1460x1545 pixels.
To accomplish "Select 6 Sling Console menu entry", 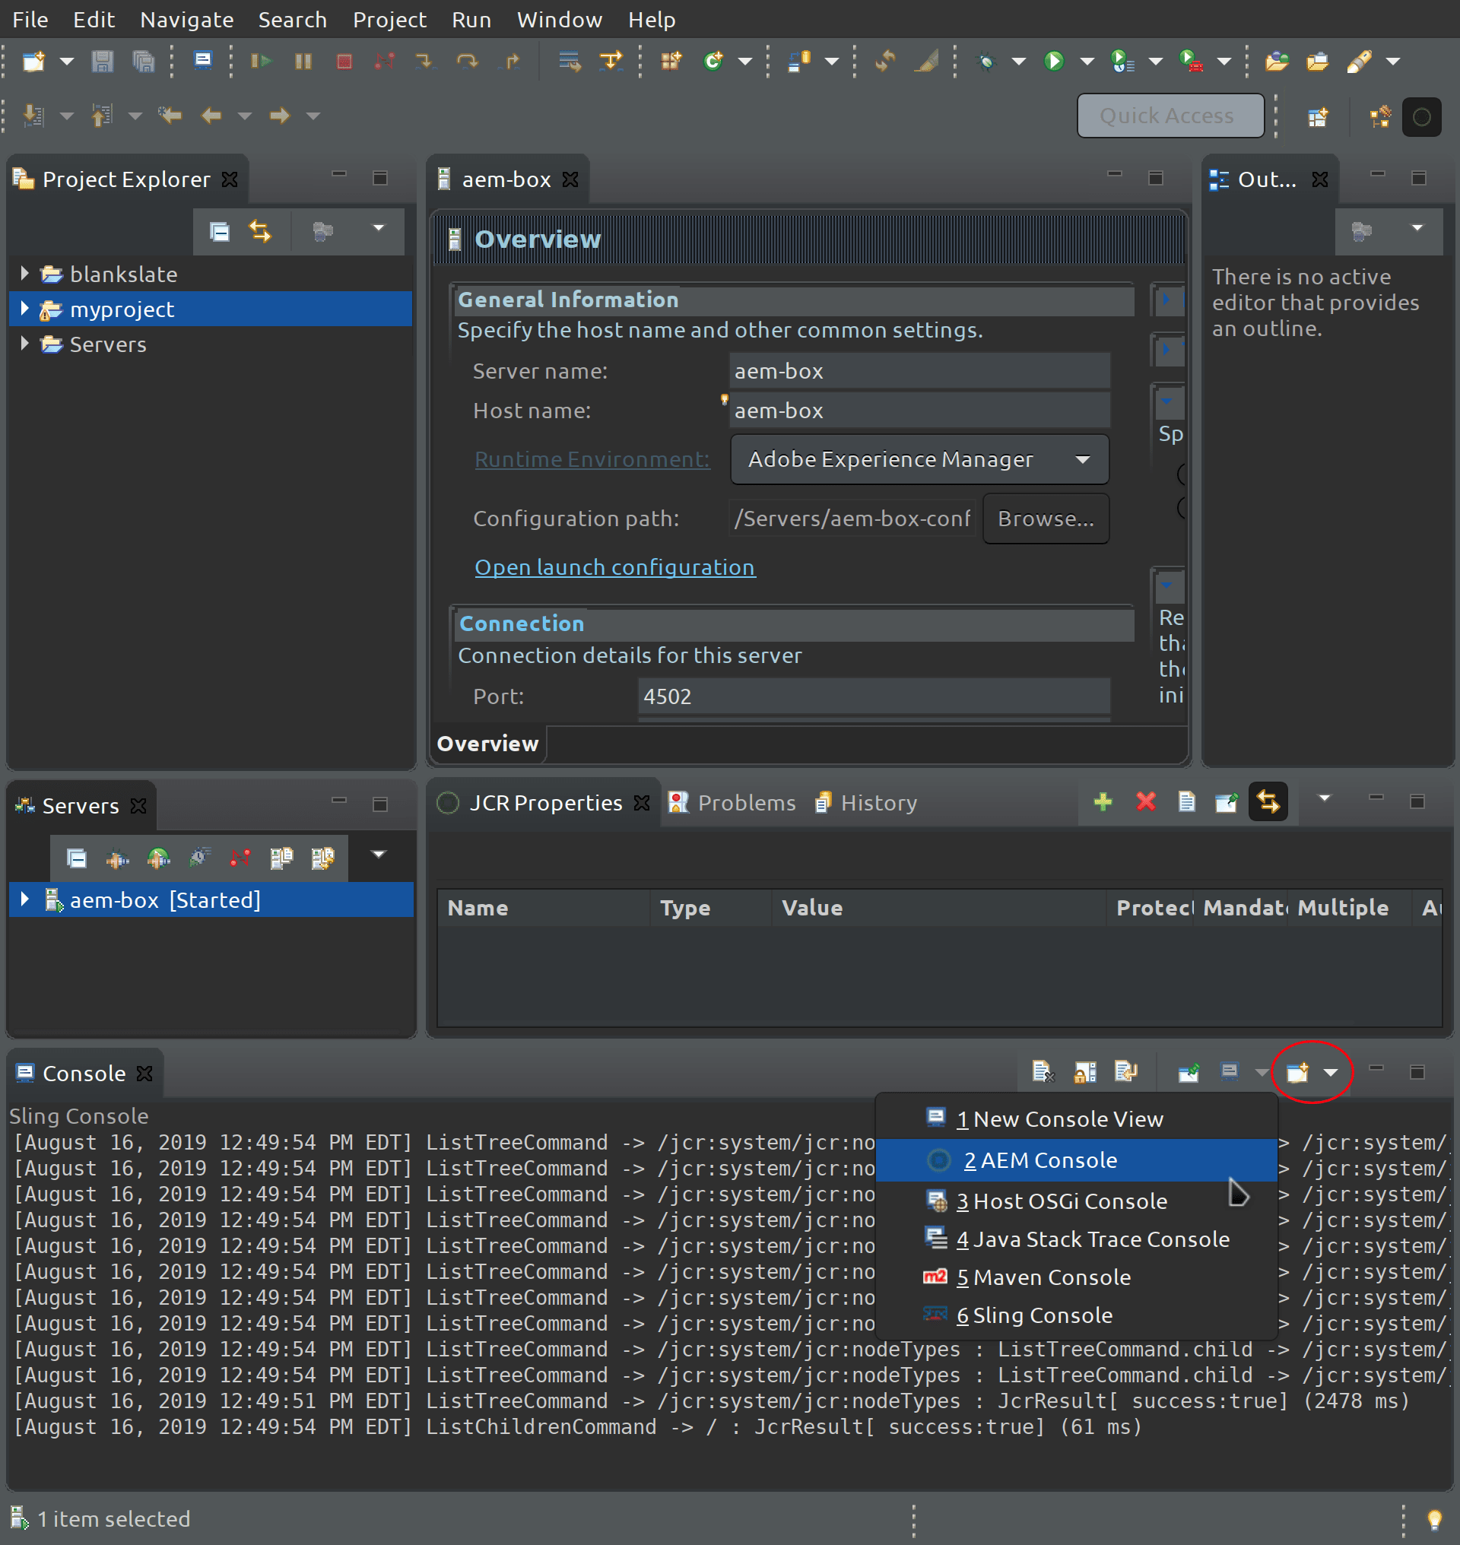I will click(1076, 1315).
